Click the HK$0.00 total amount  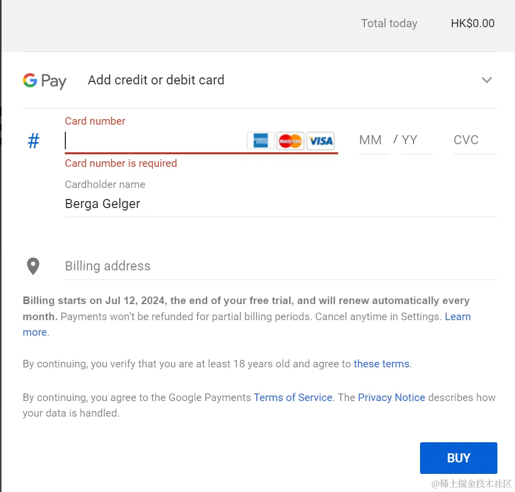point(472,24)
